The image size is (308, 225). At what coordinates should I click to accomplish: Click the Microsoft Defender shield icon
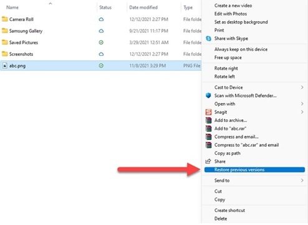pos(208,96)
